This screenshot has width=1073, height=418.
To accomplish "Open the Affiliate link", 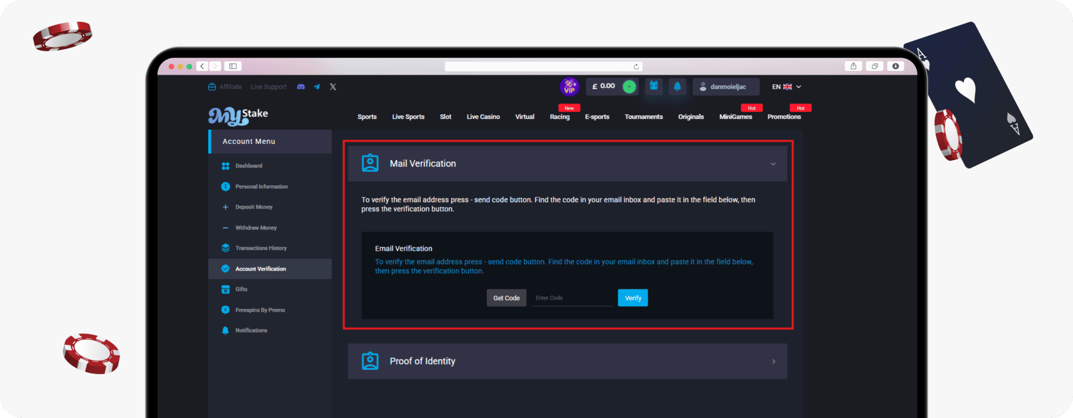I will point(230,87).
